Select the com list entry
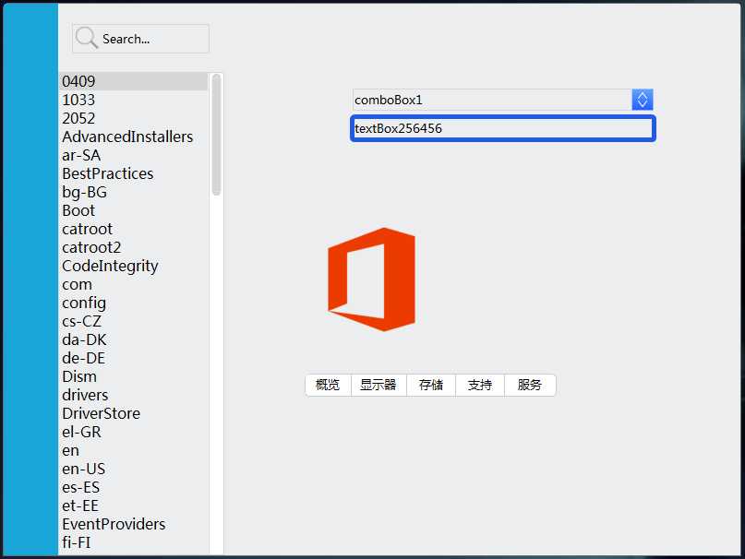745x559 pixels. coord(134,284)
